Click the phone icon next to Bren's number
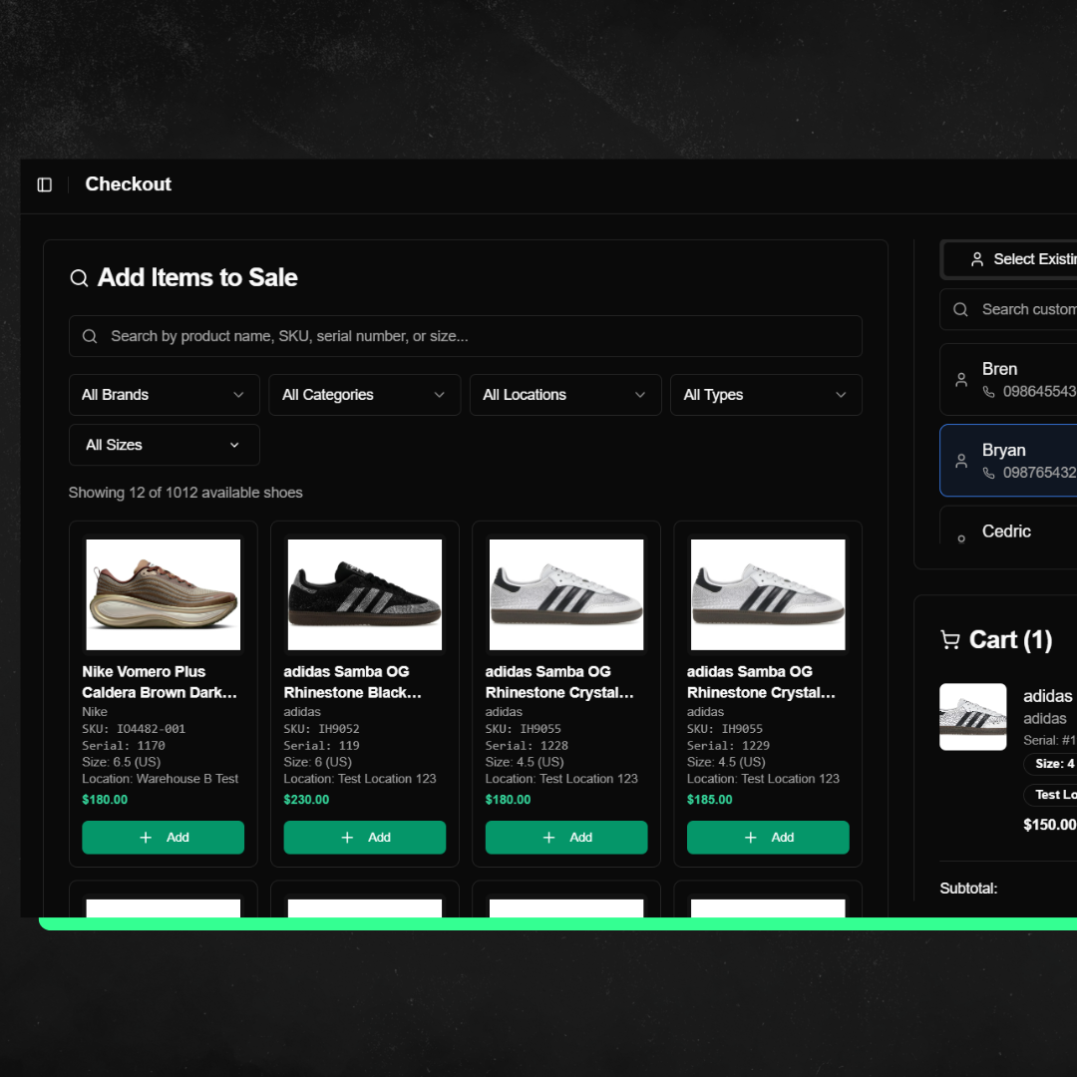 (986, 391)
